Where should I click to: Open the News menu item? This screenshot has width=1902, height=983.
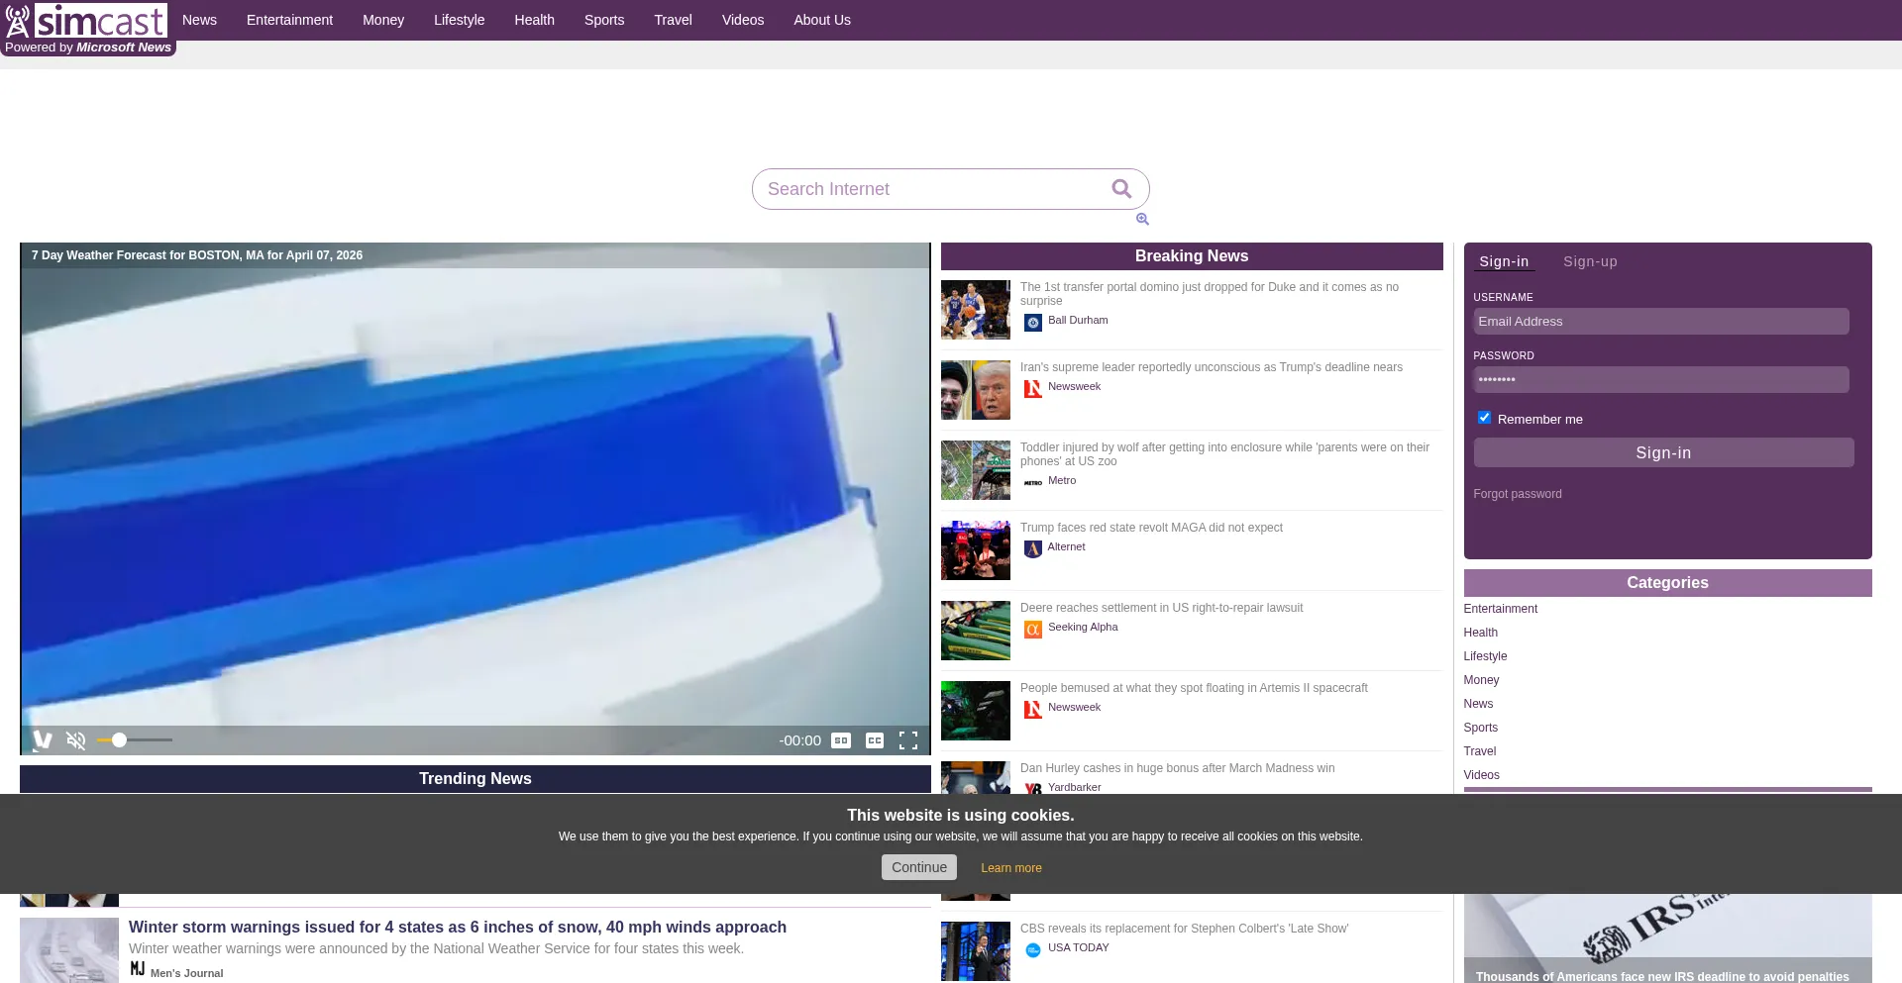click(199, 20)
